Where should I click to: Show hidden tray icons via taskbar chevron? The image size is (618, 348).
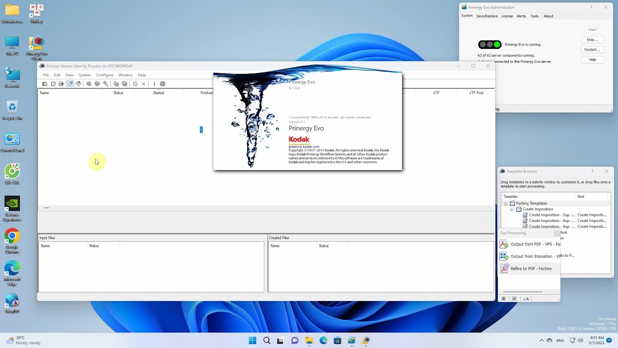[541, 340]
